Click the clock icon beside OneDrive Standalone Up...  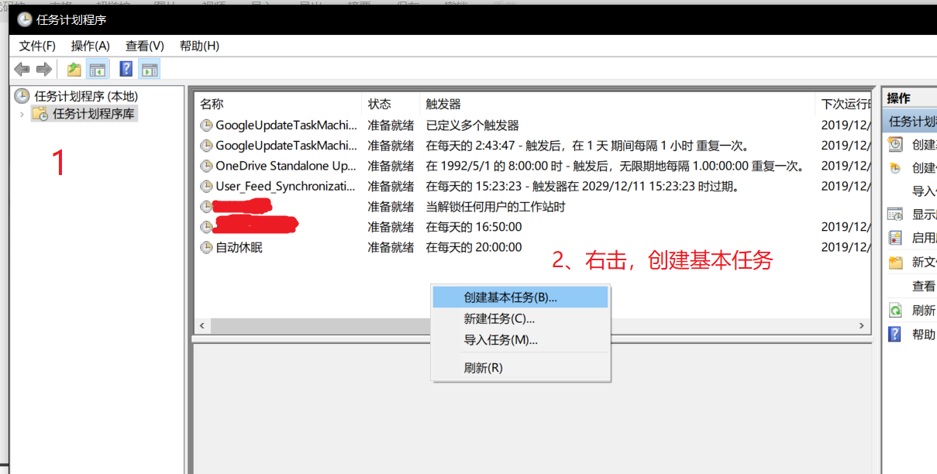coord(206,166)
